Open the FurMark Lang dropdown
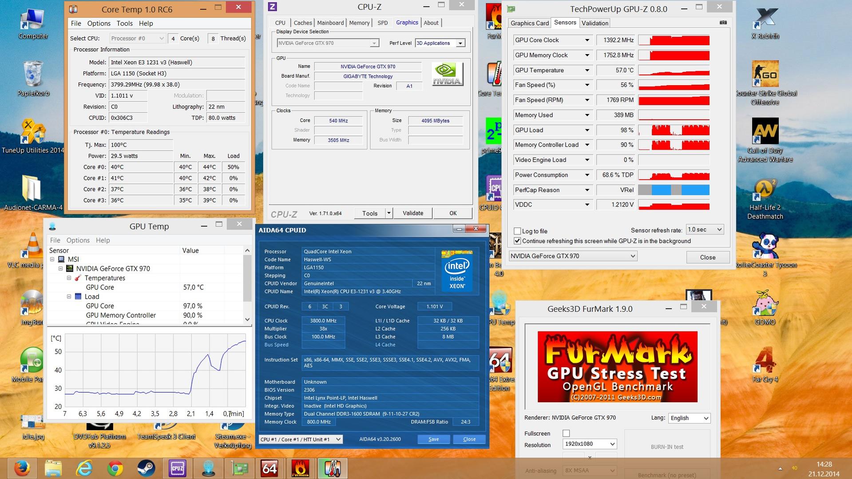Screen dimensions: 852x479 [690, 418]
